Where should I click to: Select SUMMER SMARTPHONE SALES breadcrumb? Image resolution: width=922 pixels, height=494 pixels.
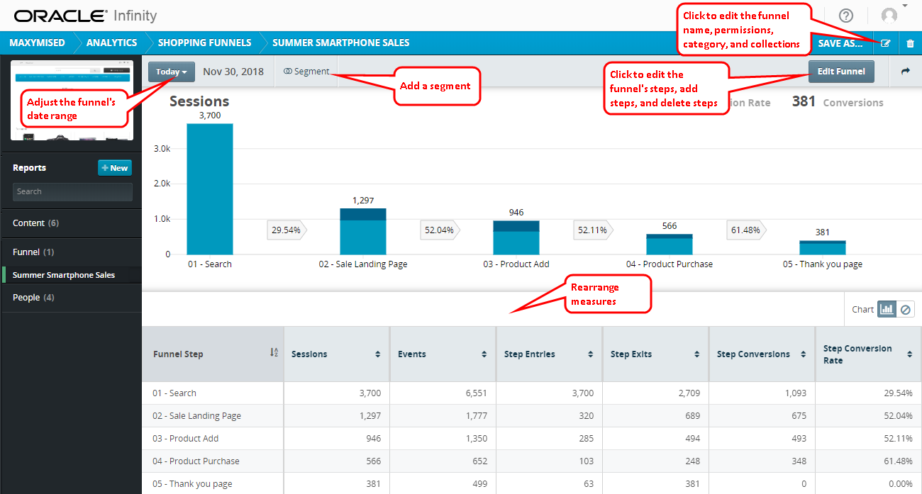click(340, 43)
